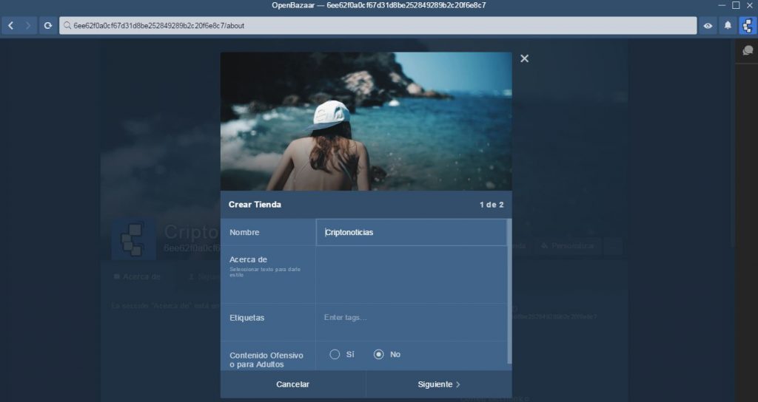Click the dialog's vertical scrollbar
This screenshot has height=402, width=758.
click(509, 291)
